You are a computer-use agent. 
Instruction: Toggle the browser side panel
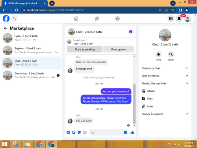click(x=180, y=10)
